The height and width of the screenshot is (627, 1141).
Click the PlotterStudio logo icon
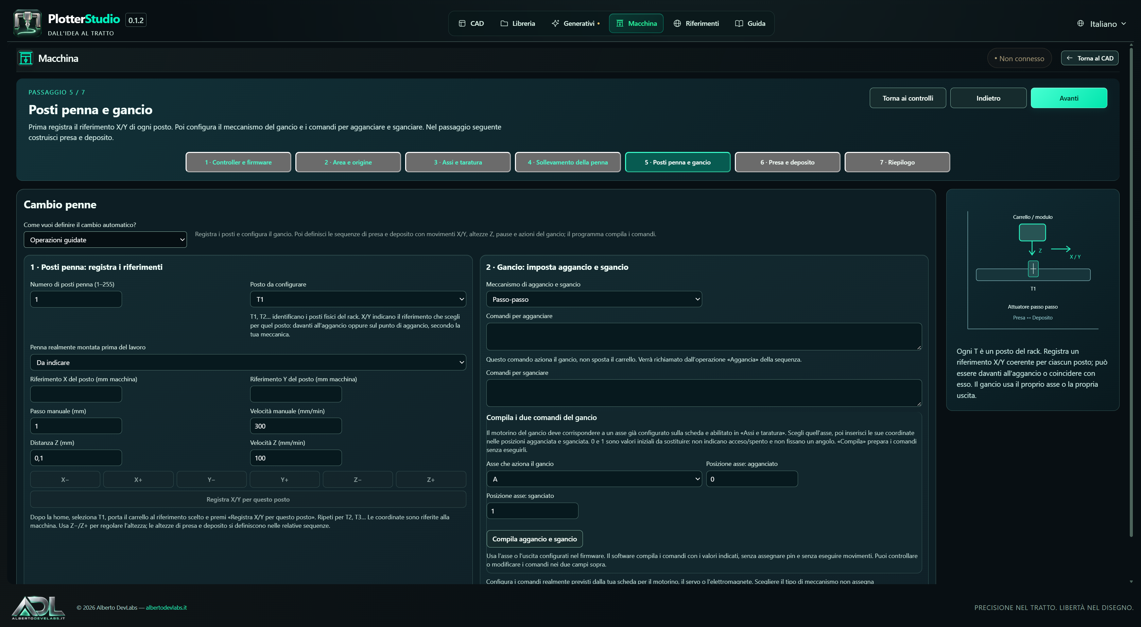pos(28,22)
